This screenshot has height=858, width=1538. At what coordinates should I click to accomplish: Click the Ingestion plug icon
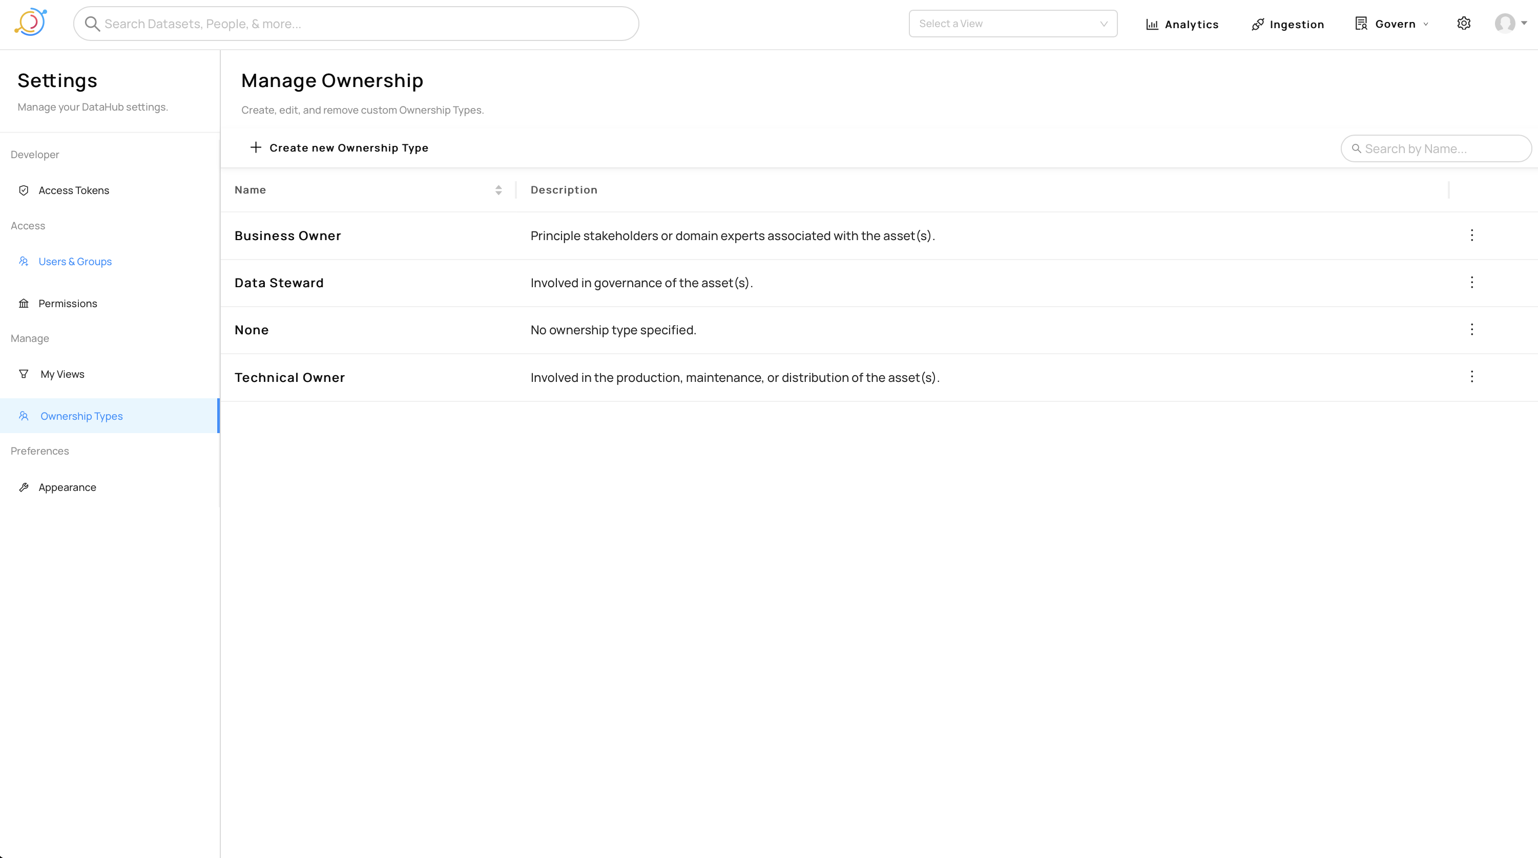(1257, 25)
